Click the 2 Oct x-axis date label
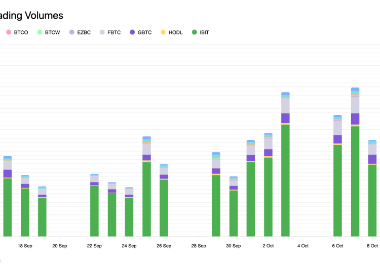The width and height of the screenshot is (380, 271). [x=268, y=246]
